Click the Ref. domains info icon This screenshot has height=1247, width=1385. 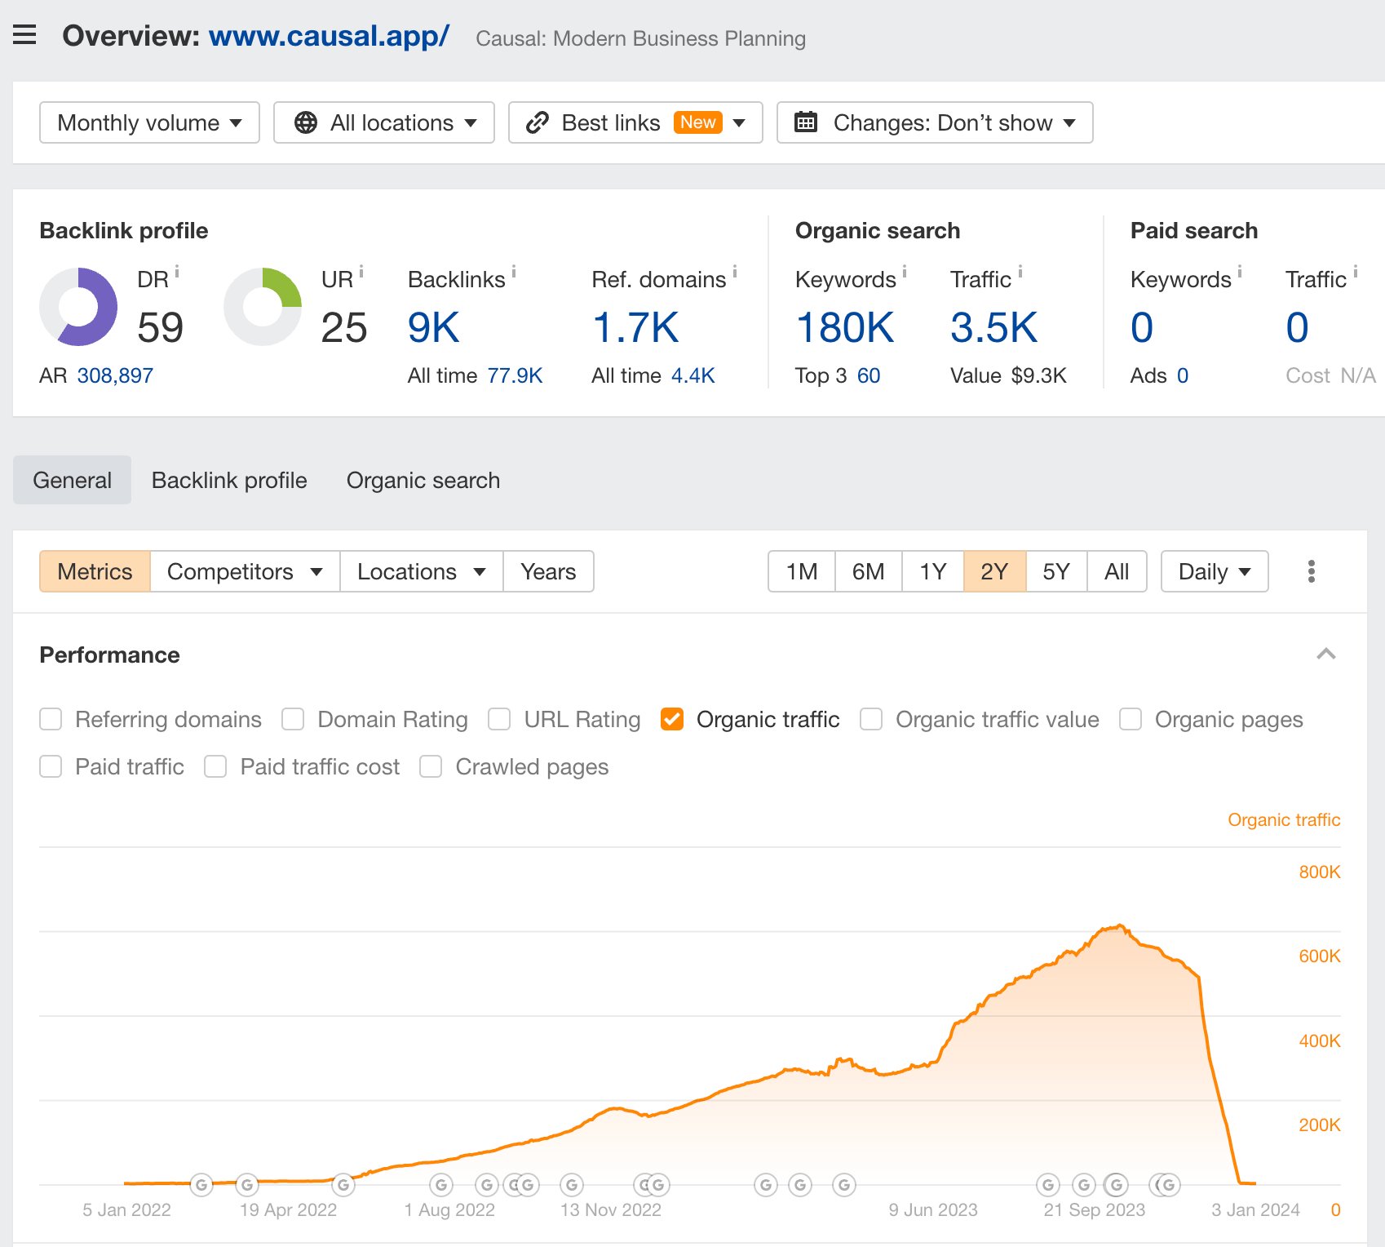coord(735,271)
